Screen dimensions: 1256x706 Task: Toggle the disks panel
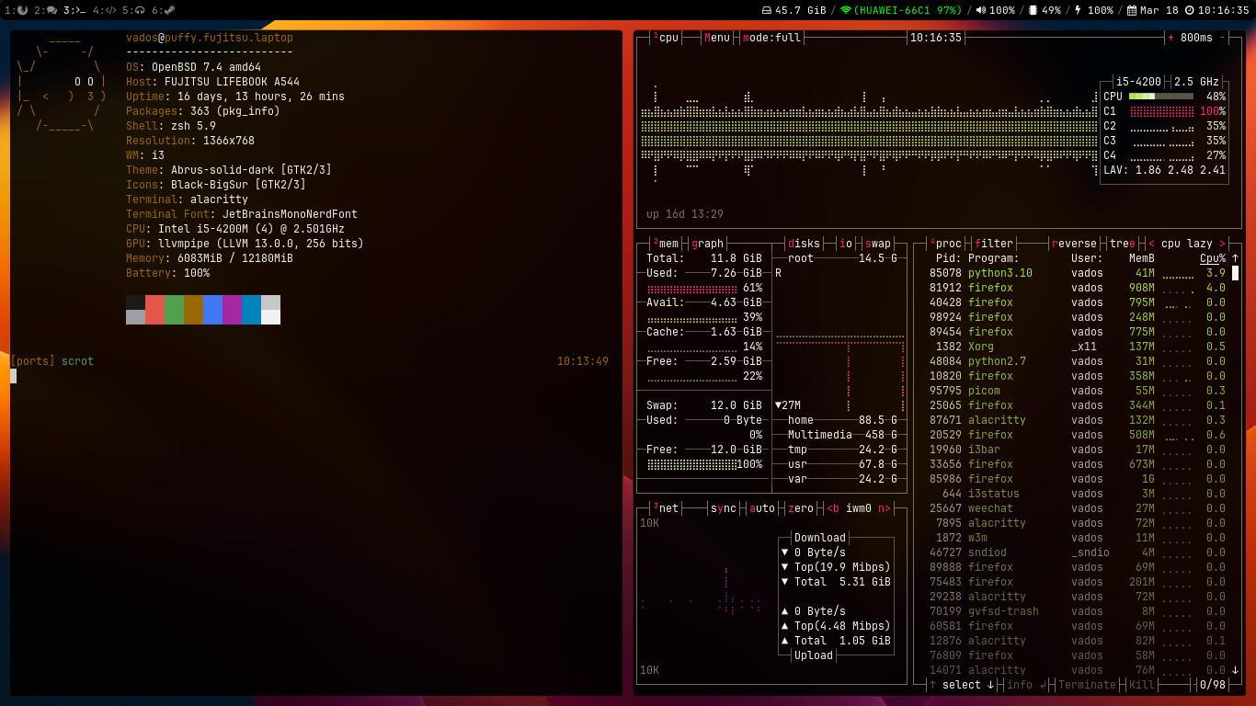pos(805,244)
